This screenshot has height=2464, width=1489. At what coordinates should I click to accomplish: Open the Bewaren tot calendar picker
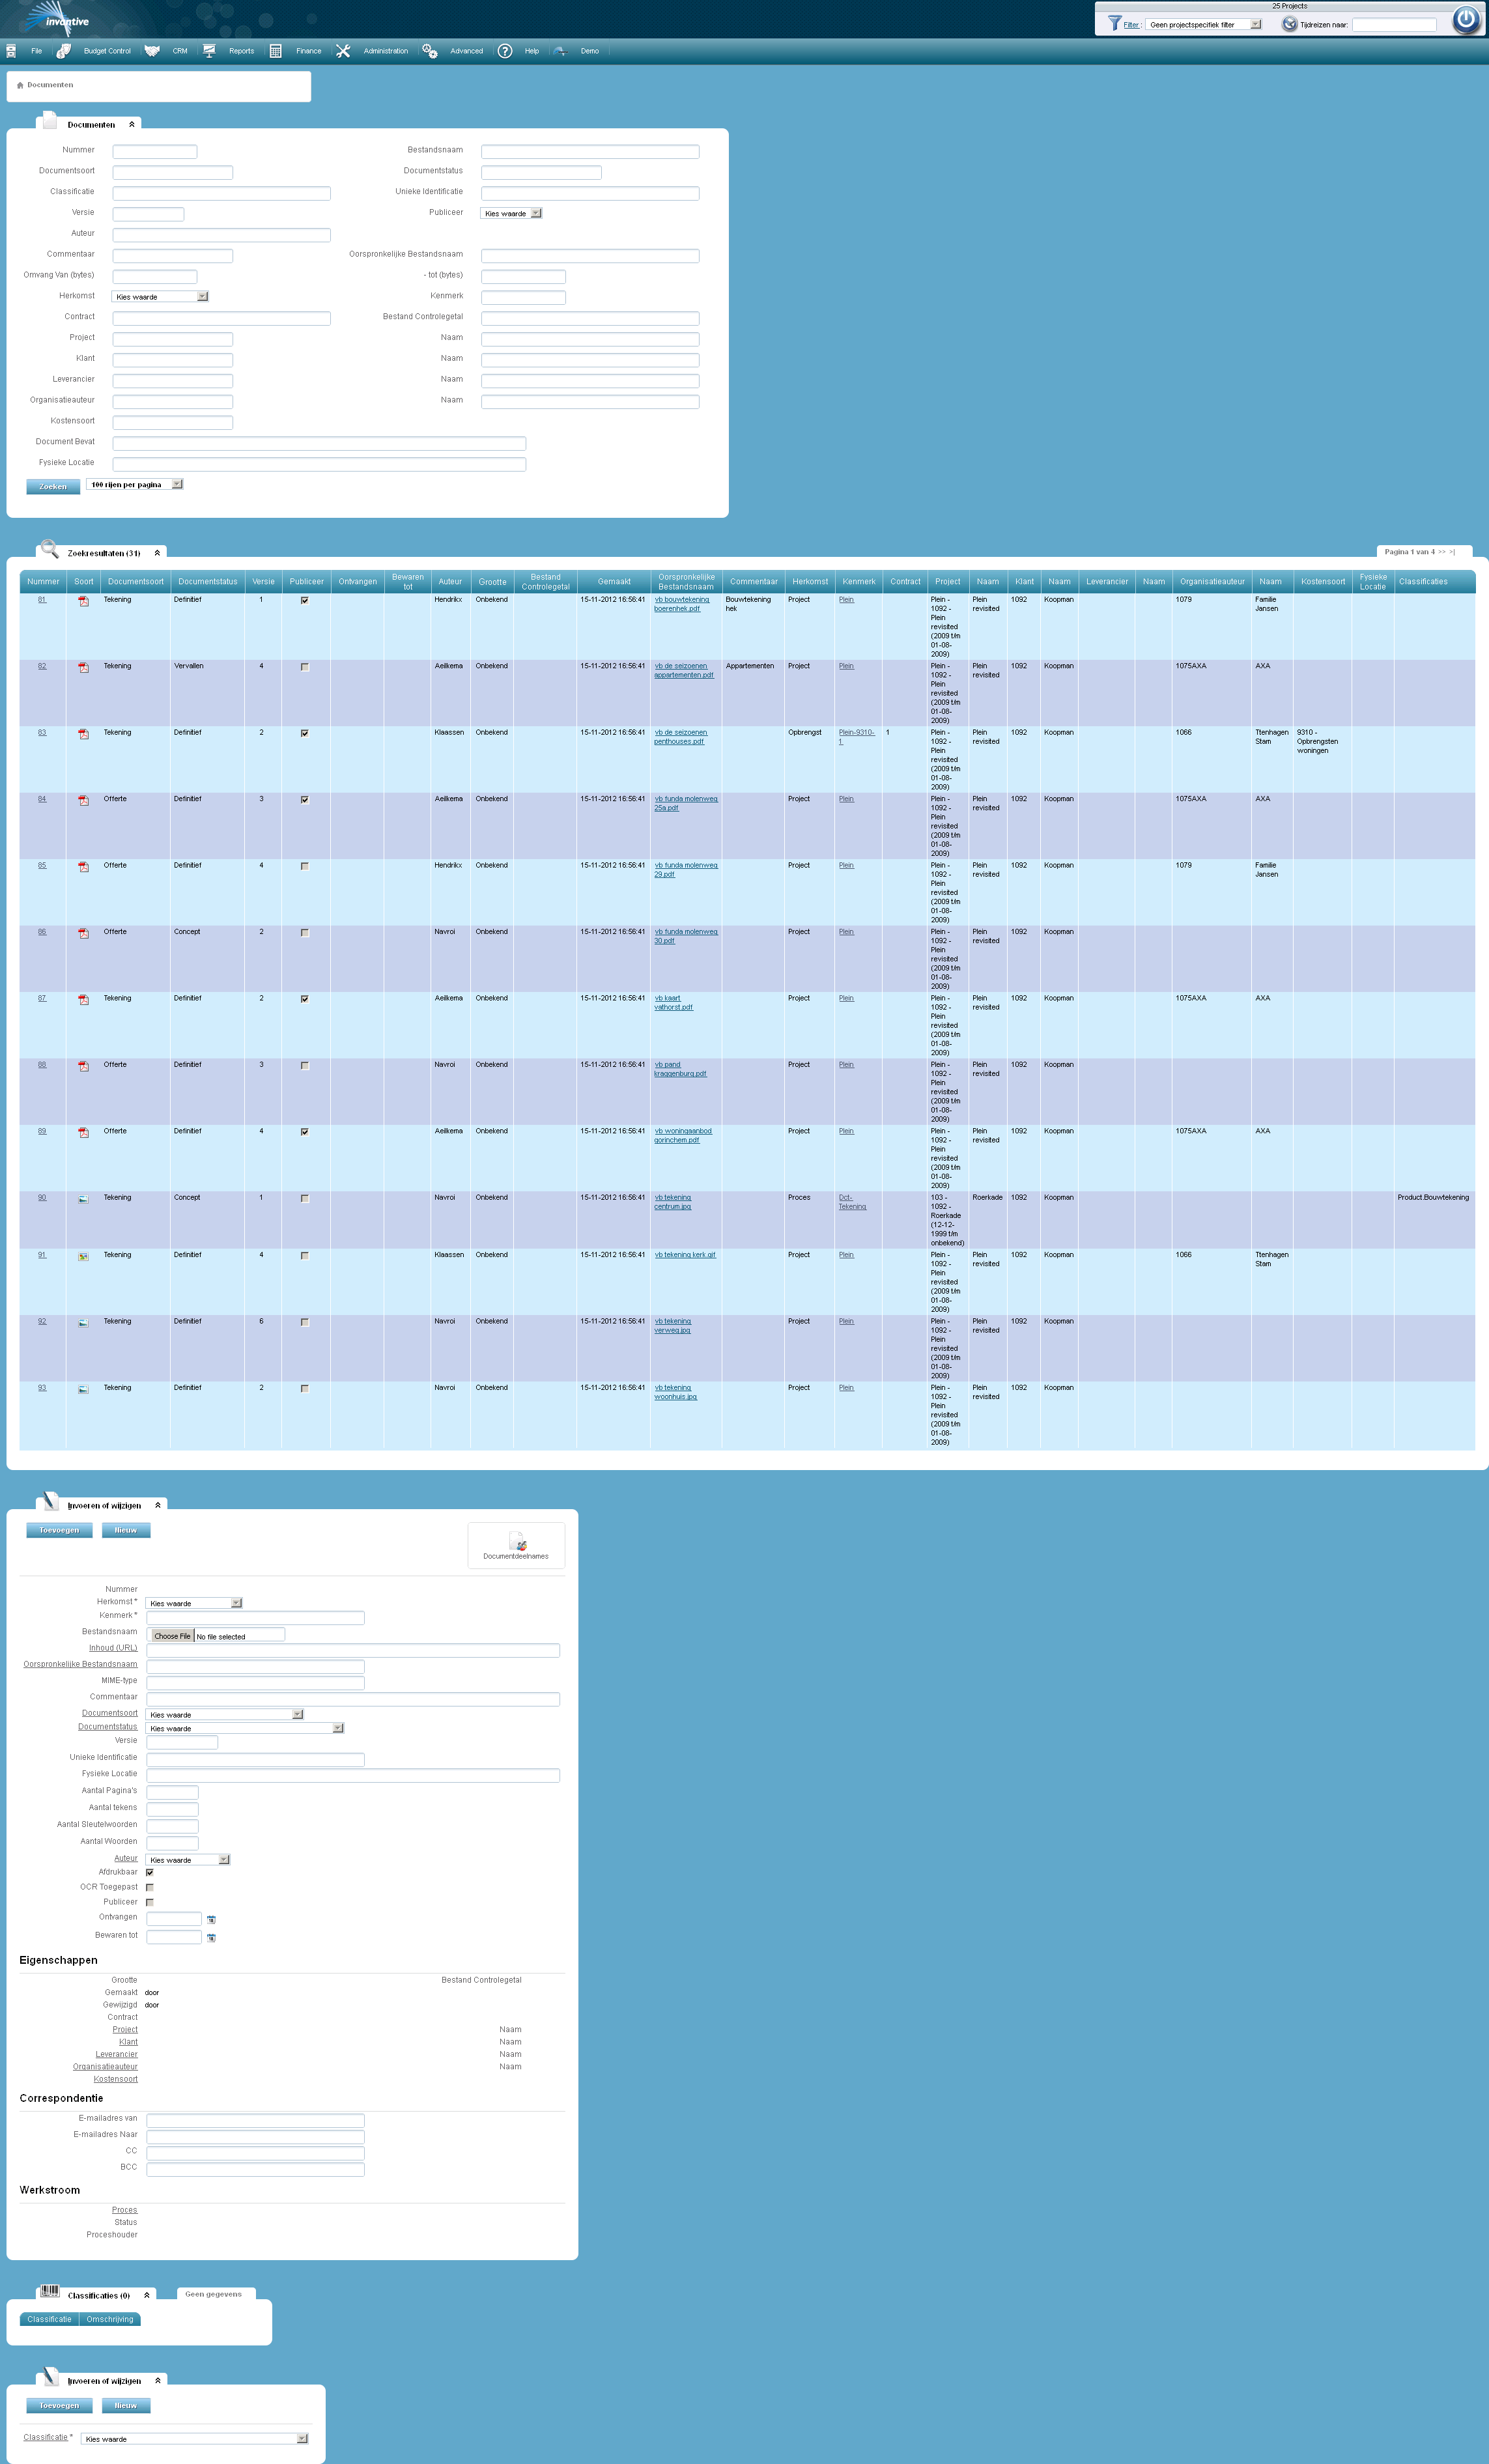[x=211, y=1937]
